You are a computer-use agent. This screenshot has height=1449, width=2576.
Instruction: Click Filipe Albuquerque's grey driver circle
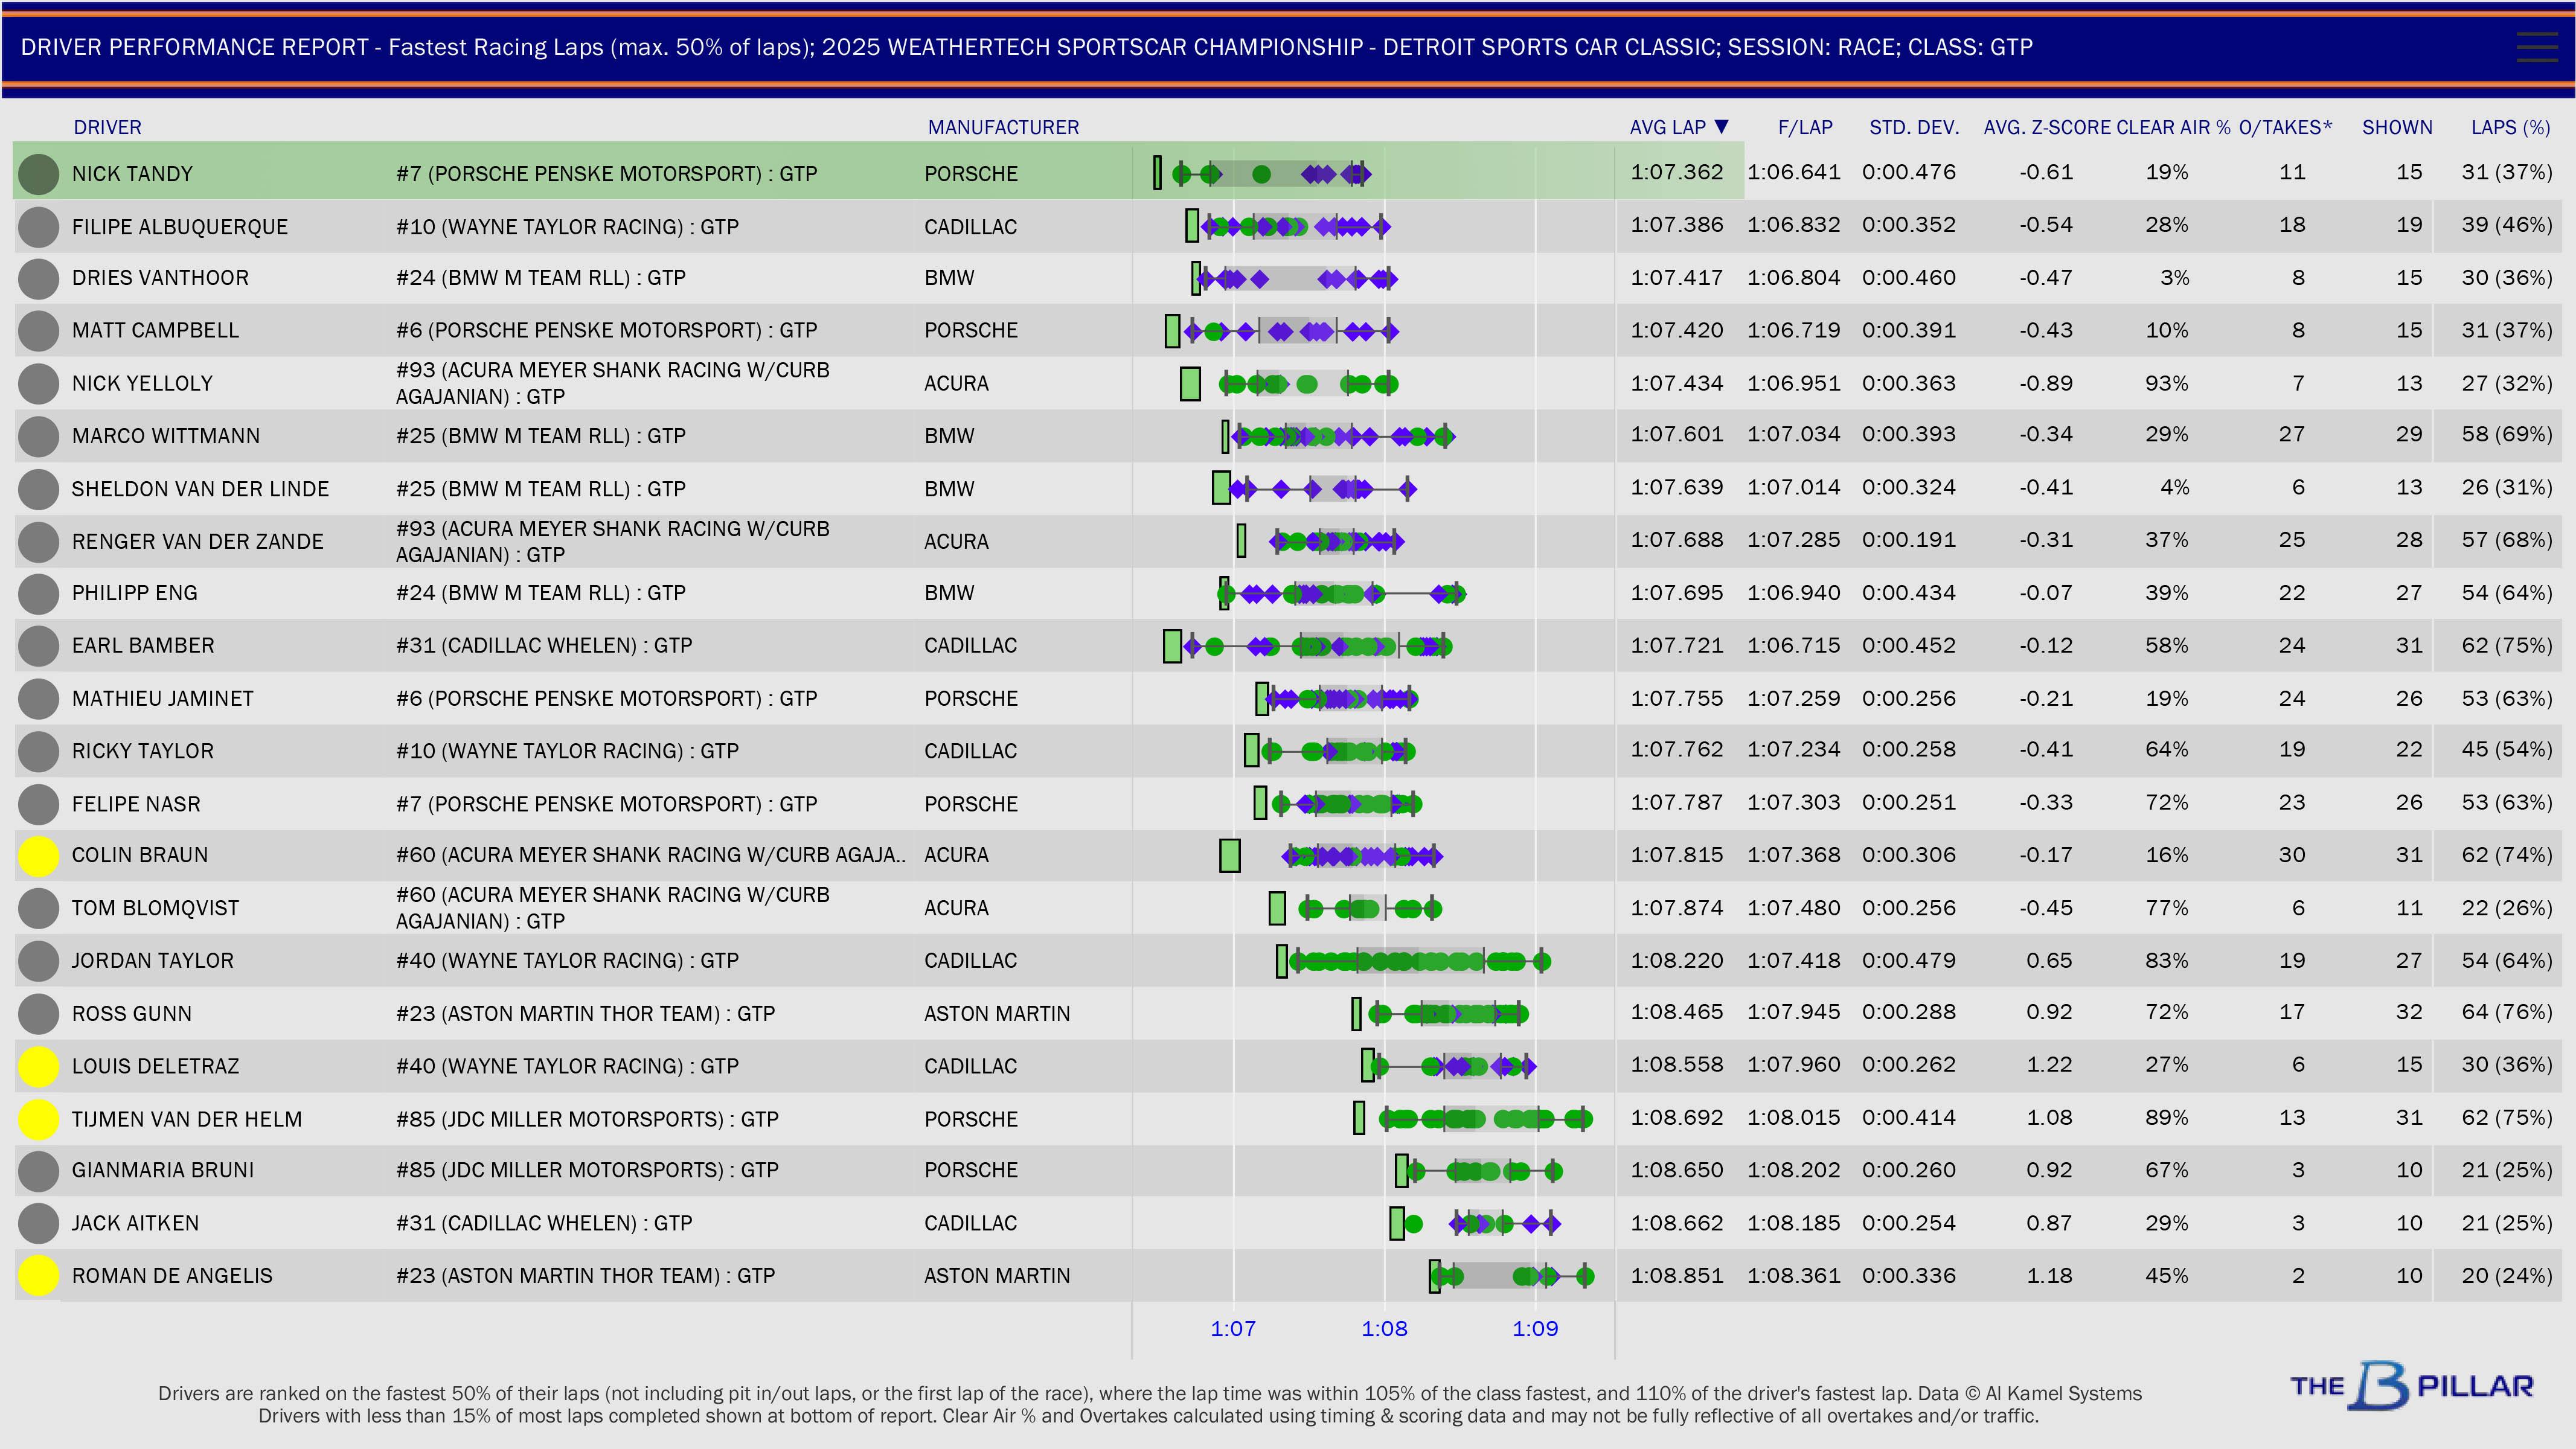(39, 227)
